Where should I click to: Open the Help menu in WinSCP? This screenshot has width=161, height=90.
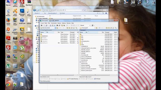(x=72, y=23)
